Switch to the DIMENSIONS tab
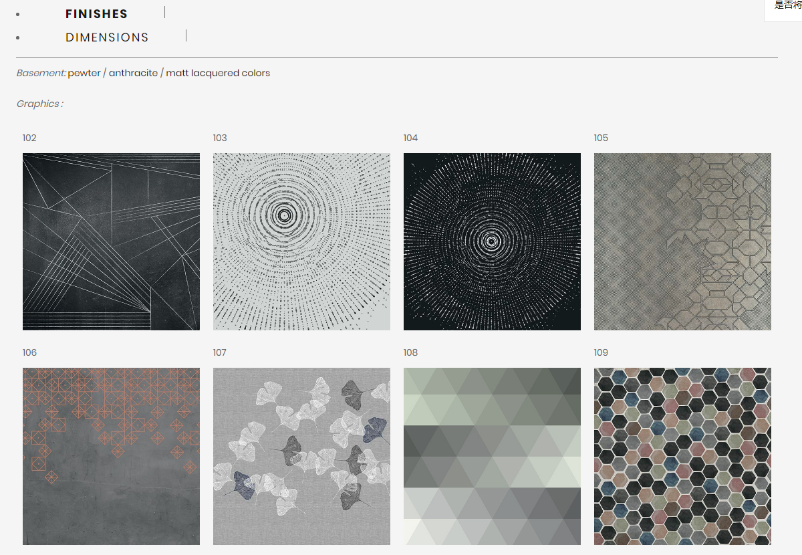This screenshot has width=802, height=555. 107,37
